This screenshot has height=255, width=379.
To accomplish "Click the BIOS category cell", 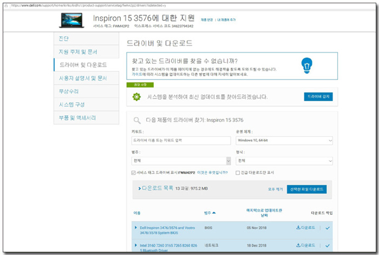I will click(x=208, y=228).
